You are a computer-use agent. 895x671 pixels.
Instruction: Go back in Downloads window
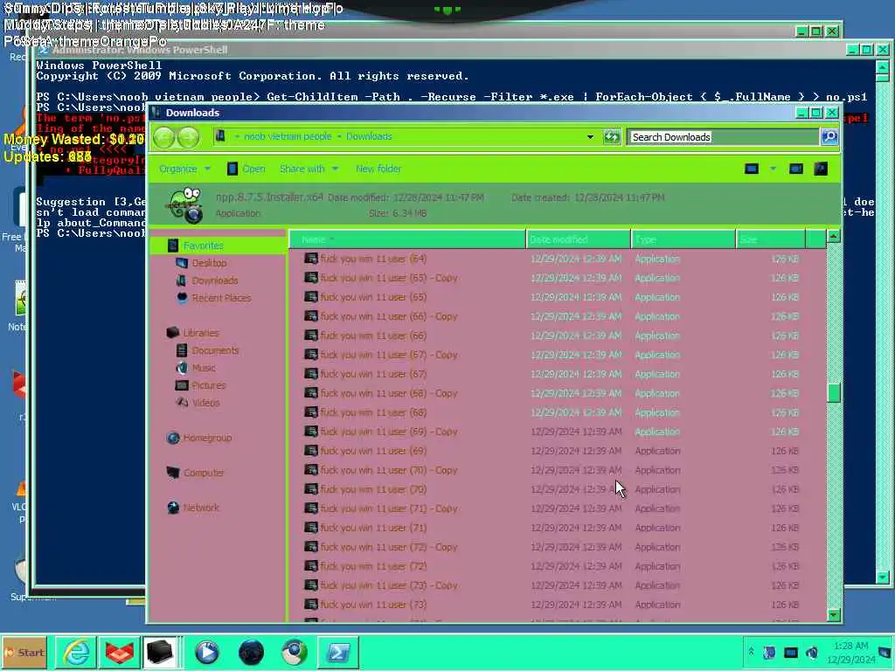(163, 137)
